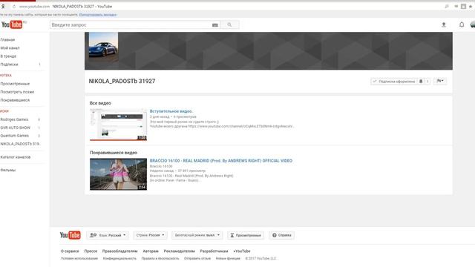
Task: Open the account avatar menu
Action: [x=473, y=24]
